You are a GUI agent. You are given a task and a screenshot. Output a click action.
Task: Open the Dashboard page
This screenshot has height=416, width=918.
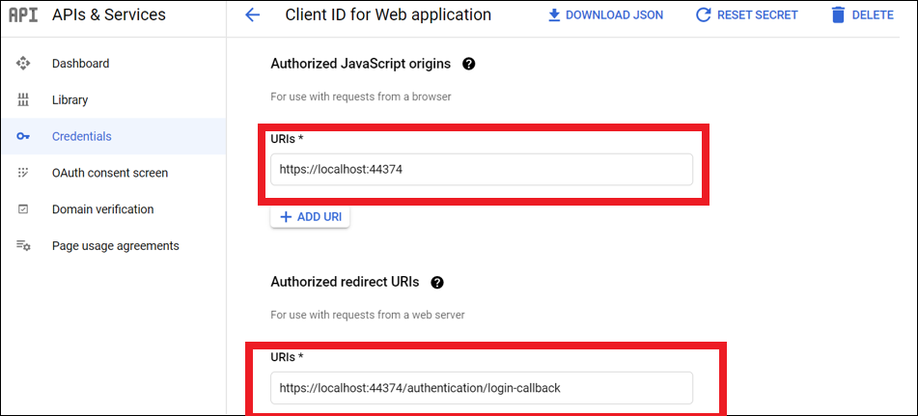click(x=80, y=64)
